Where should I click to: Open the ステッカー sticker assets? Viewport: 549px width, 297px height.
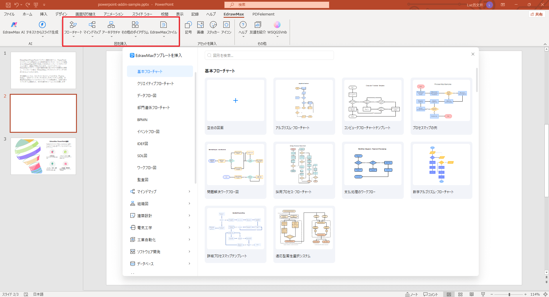(213, 28)
